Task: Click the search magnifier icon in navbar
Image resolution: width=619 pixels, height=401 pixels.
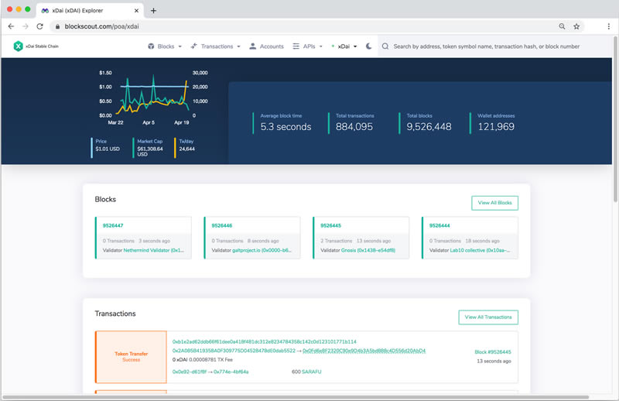Action: (x=385, y=46)
